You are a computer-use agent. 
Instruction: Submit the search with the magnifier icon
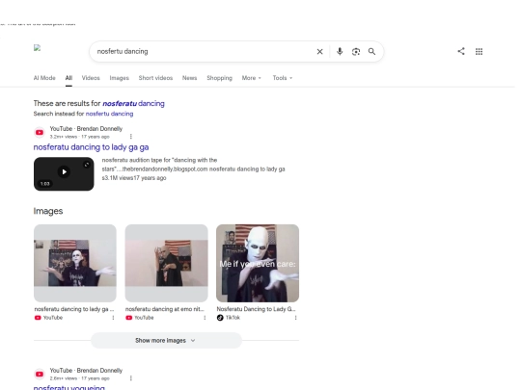pos(371,51)
